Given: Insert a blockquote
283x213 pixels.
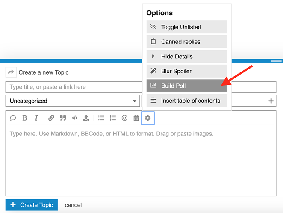Looking at the screenshot, I should tap(63, 118).
